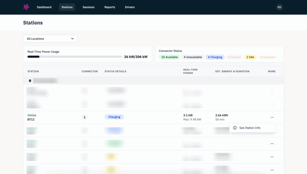Image resolution: width=307 pixels, height=174 pixels.
Task: Open the Reports tab
Action: [110, 7]
